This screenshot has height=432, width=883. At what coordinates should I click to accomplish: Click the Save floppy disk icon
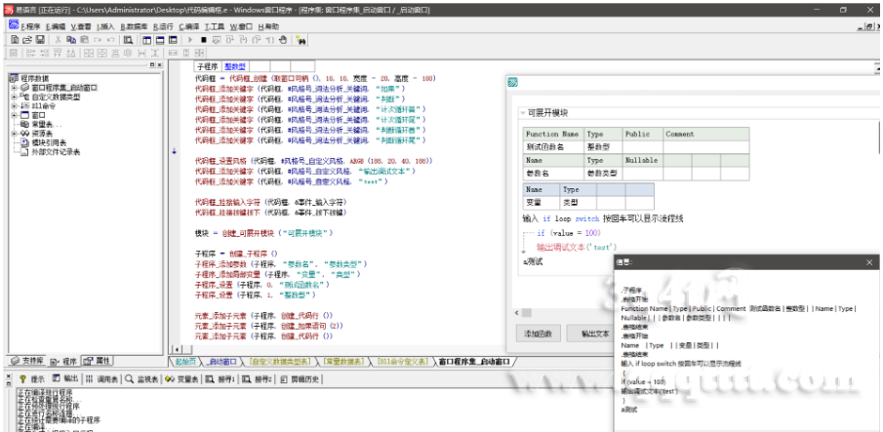pos(40,40)
